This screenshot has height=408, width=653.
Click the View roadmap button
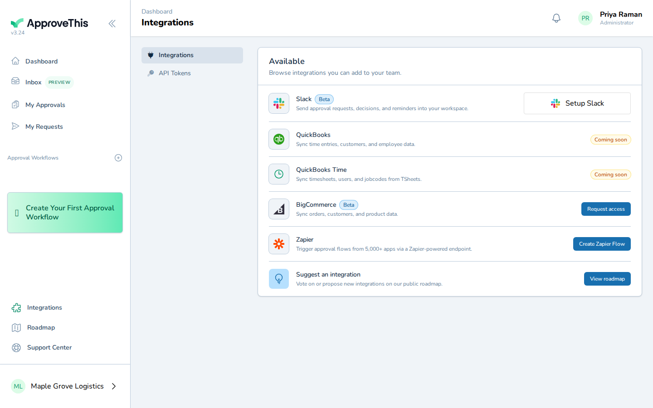point(607,279)
